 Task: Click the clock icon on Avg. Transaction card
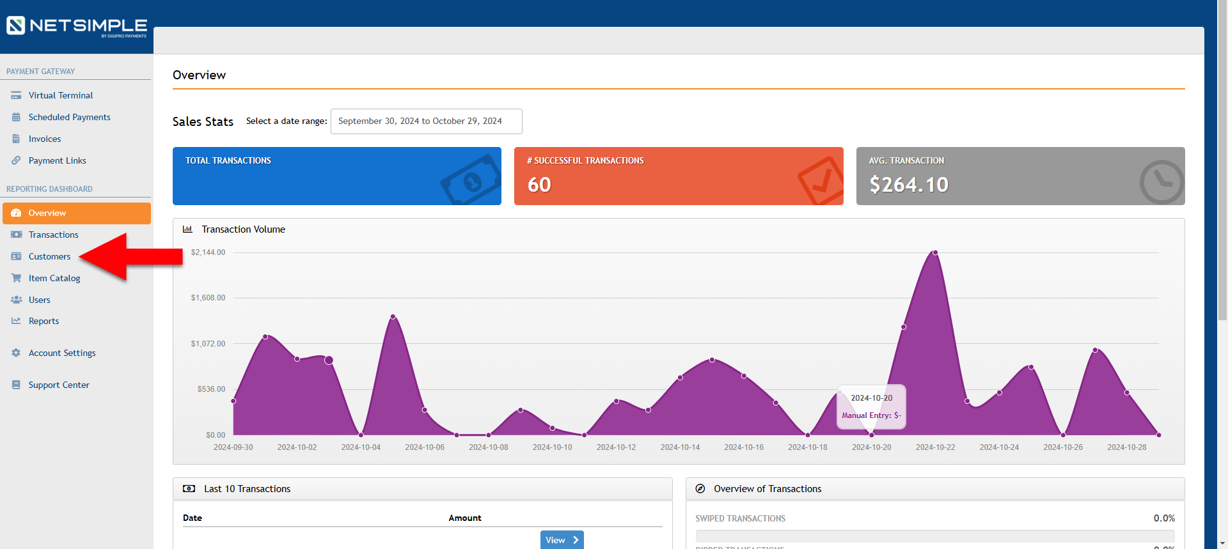1161,182
